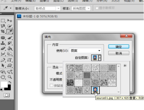Select the Pen tool
This screenshot has height=110, width=144.
pyautogui.click(x=3, y=60)
